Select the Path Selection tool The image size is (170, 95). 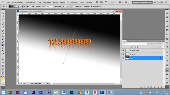tap(3, 60)
